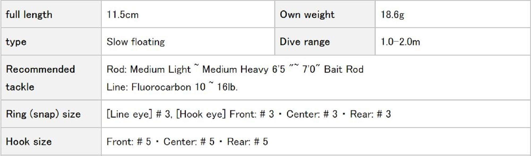Click the "Hook size" label cell
Image resolution: width=531 pixels, height=156 pixels.
click(x=29, y=142)
